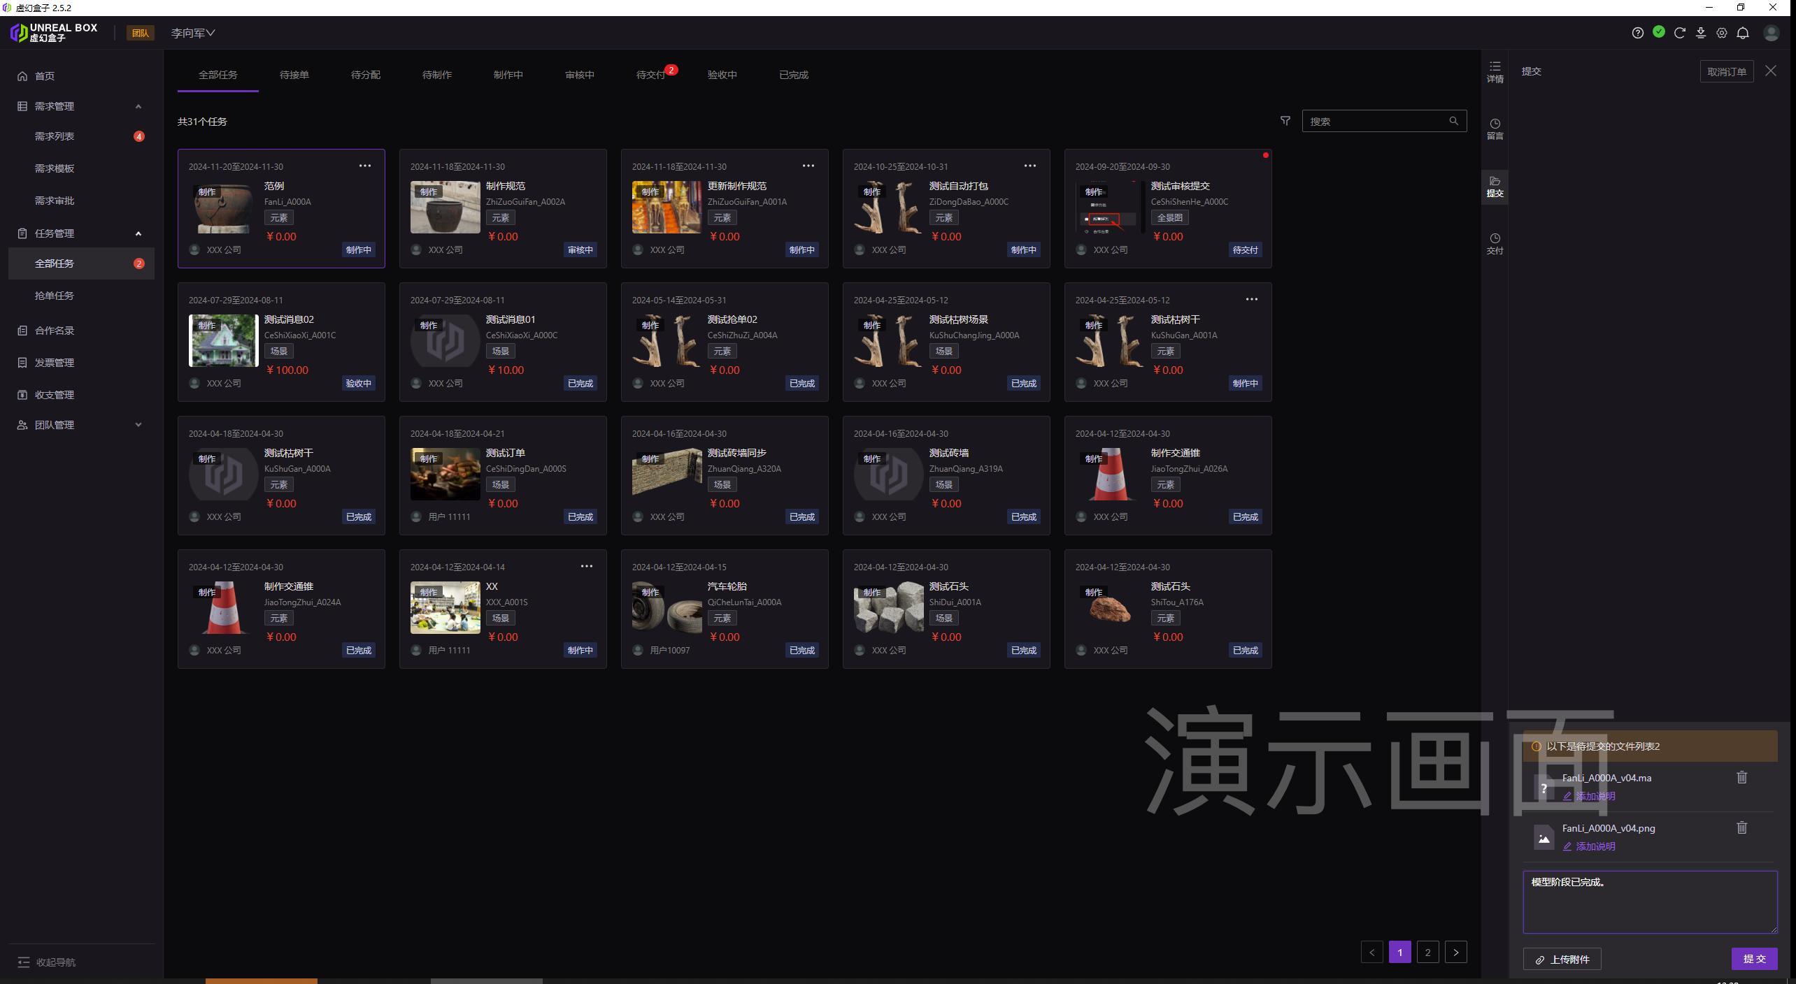Image resolution: width=1796 pixels, height=984 pixels.
Task: Add description for FanLi_A000A_v04.ma
Action: 1589,796
